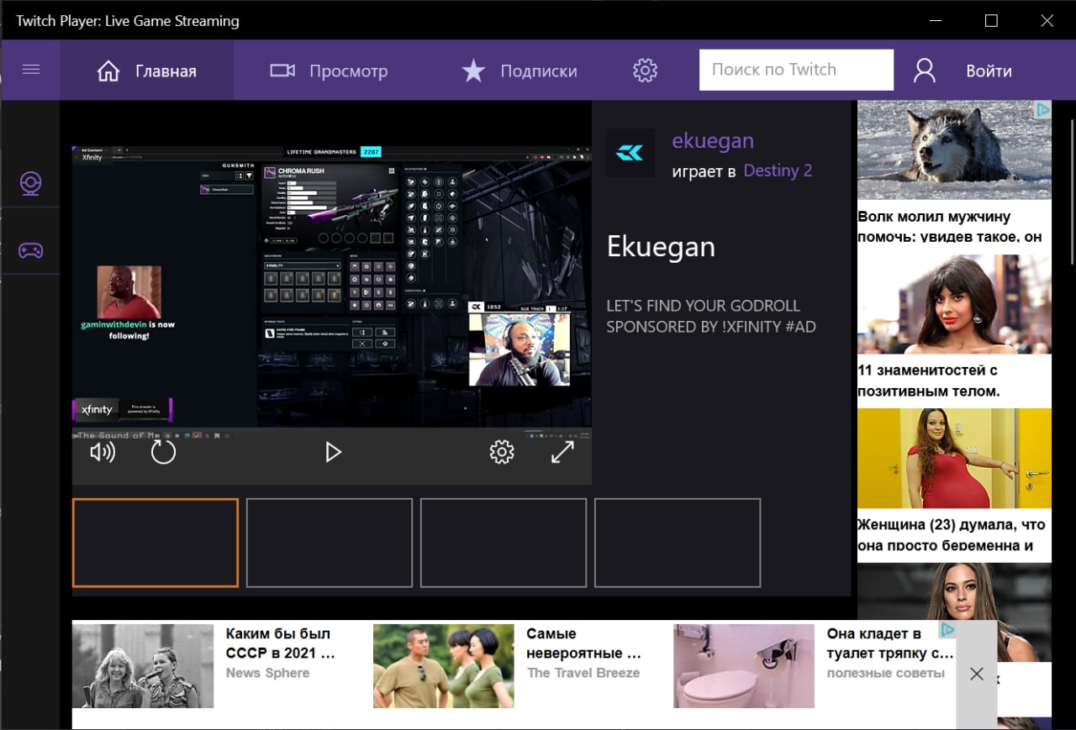Image resolution: width=1076 pixels, height=730 pixels.
Task: Click the AdChoices icon on bottom banner
Action: pos(947,629)
